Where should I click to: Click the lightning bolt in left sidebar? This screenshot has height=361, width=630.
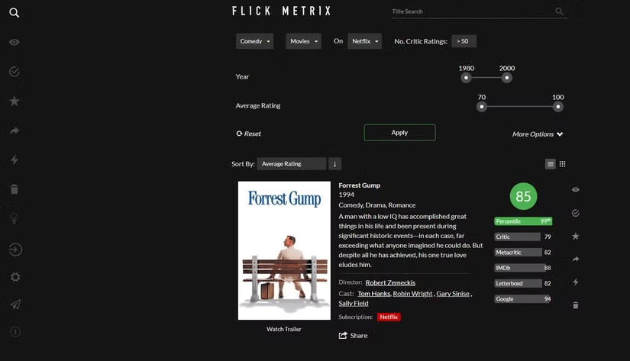[15, 160]
